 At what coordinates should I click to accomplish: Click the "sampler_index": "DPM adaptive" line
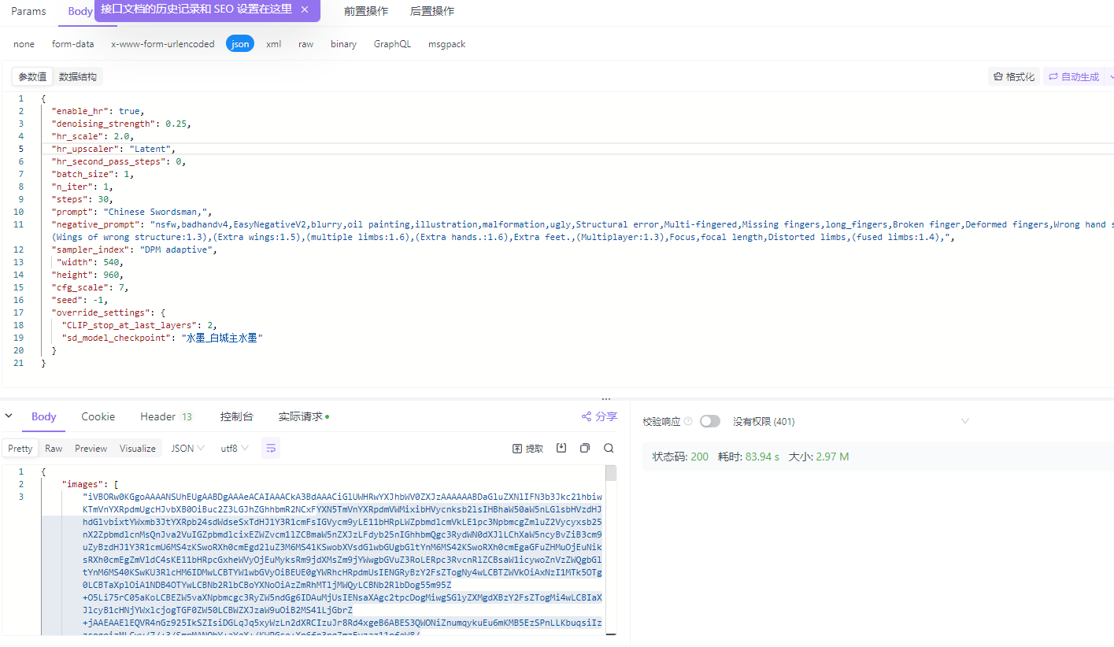[x=134, y=250]
